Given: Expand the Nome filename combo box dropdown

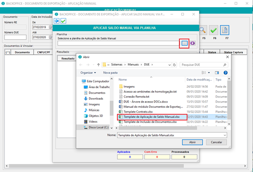Looking at the screenshot, I should 225,135.
